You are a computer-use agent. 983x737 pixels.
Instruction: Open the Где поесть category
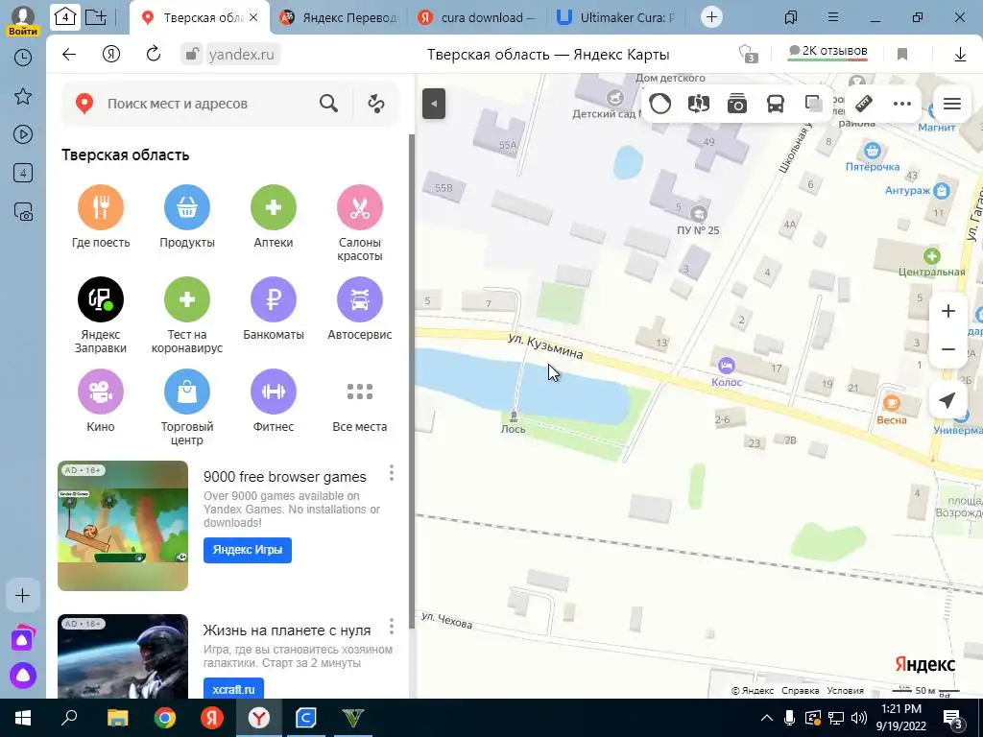coord(101,207)
